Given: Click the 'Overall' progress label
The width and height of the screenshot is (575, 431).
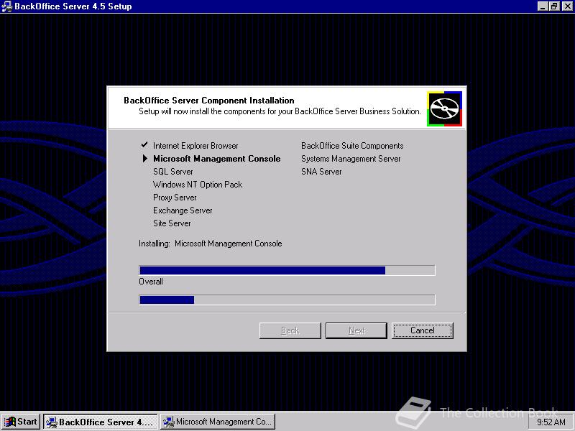Looking at the screenshot, I should pyautogui.click(x=151, y=282).
